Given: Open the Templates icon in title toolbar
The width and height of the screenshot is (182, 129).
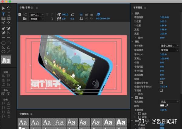Looking at the screenshot, I should 25,19.
